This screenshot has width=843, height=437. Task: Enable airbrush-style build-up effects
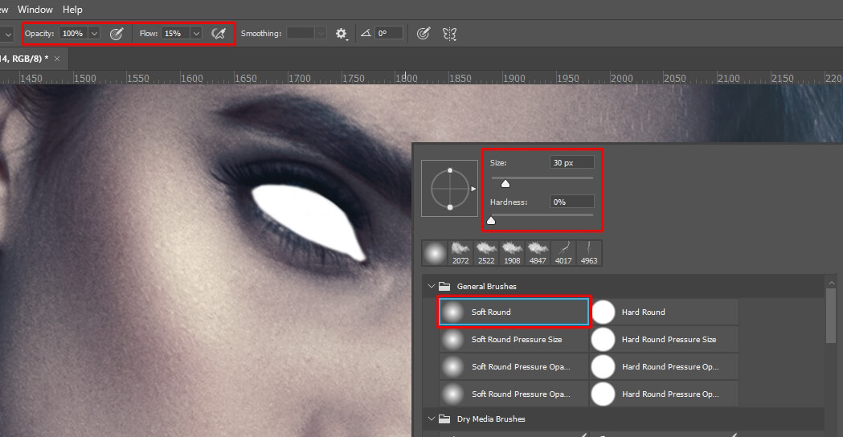point(218,34)
